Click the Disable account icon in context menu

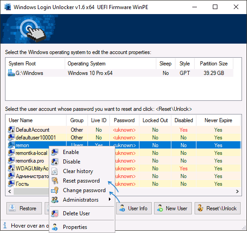tap(55, 162)
